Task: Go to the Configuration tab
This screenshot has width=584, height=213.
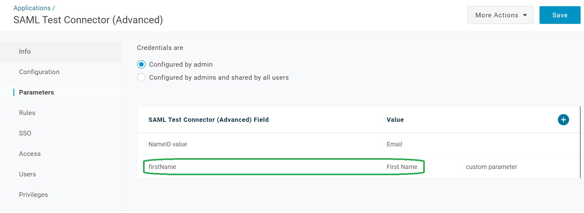Action: [x=39, y=72]
